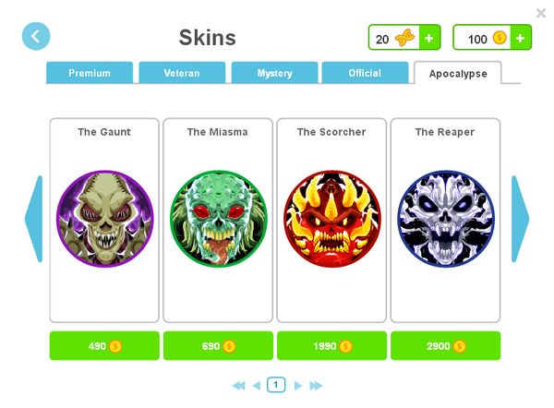554x408 pixels.
Task: Buy The Miasma for 690 coins
Action: pyautogui.click(x=218, y=346)
